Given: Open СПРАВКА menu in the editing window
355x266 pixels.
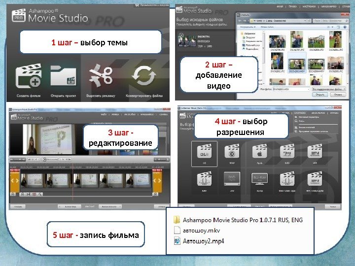Looking at the screenshot, I should [164, 114].
